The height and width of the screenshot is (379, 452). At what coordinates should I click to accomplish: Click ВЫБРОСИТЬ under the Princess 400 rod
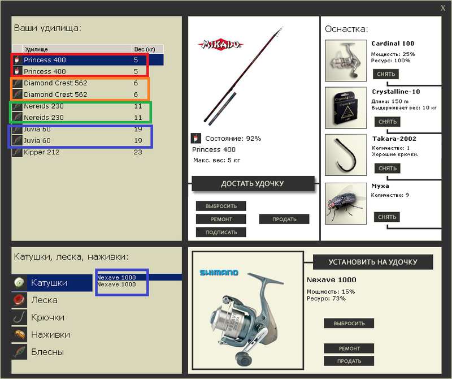tap(221, 206)
